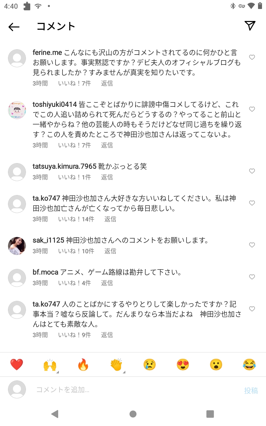Insert the fire emoji reaction
The image size is (266, 426).
[83, 365]
